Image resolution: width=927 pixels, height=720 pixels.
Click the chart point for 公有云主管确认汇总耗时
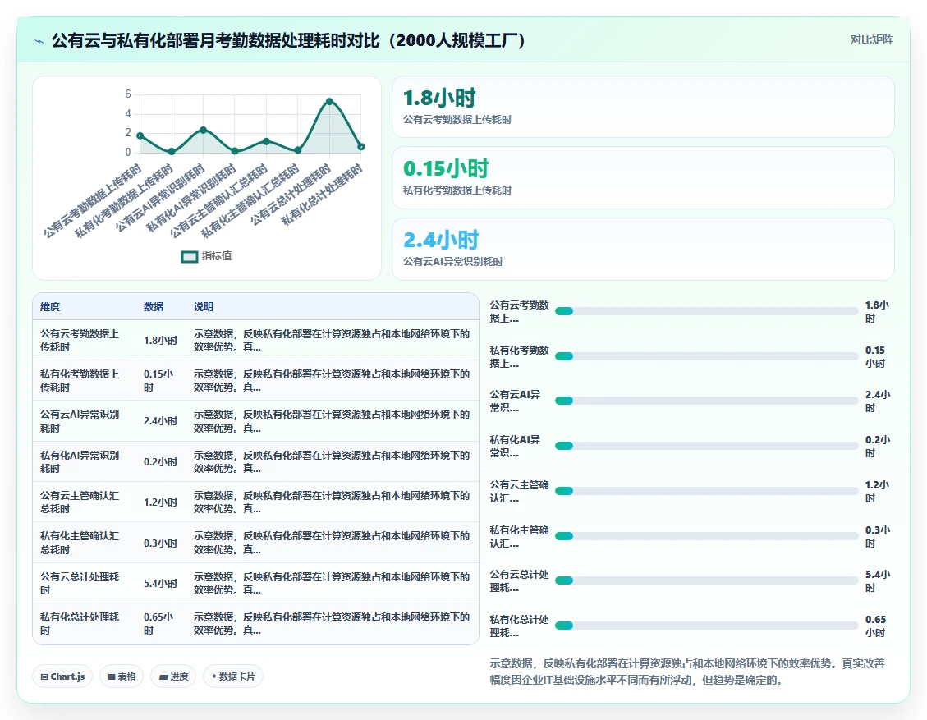coord(267,141)
